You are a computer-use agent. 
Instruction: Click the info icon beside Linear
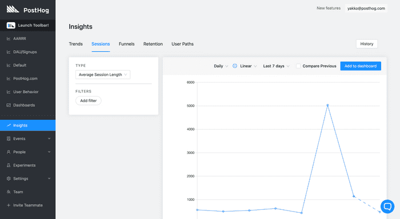(235, 66)
